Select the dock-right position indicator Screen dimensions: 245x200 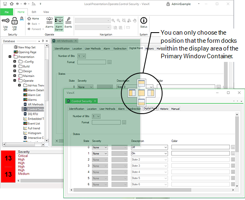click(150, 93)
